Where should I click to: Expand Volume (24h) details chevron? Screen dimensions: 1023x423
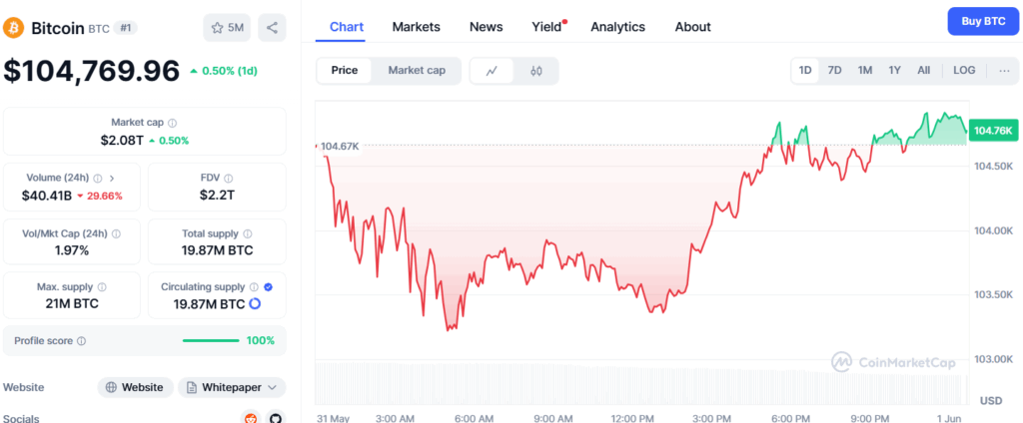click(x=112, y=178)
